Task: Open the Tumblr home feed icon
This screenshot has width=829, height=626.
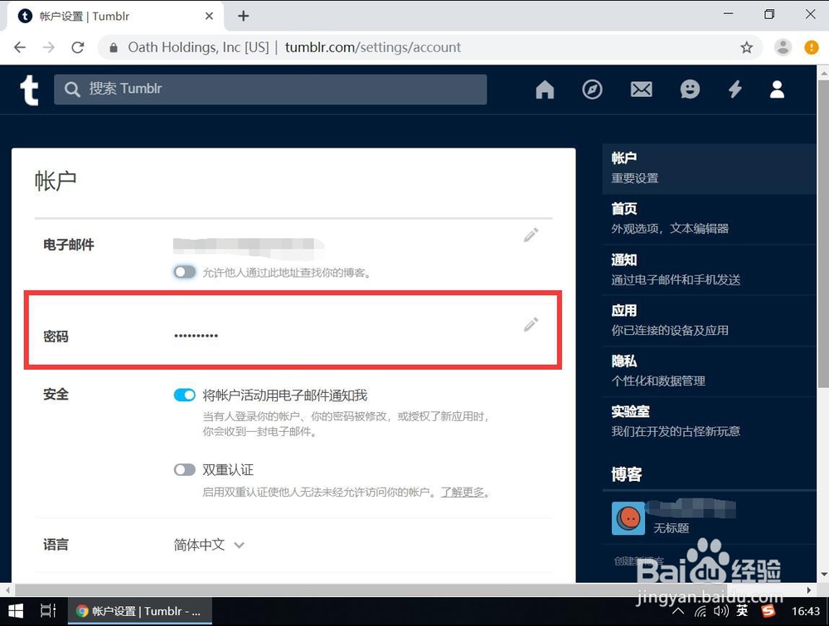Action: tap(545, 89)
